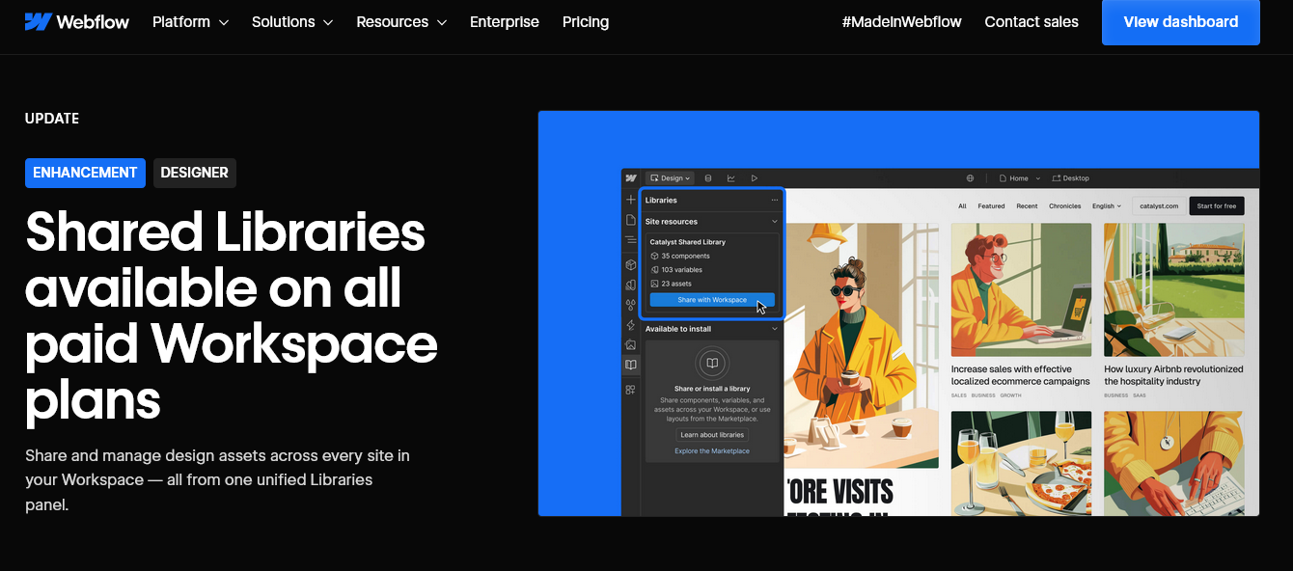Click the Navigator lines icon in designer sidebar
Viewport: 1293px width, 571px height.
631,239
